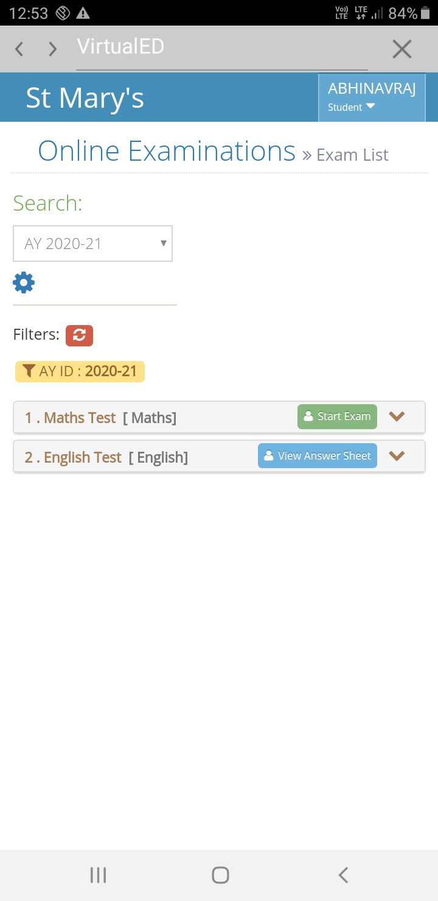Open the English Test title link
This screenshot has width=438, height=901.
(x=73, y=457)
